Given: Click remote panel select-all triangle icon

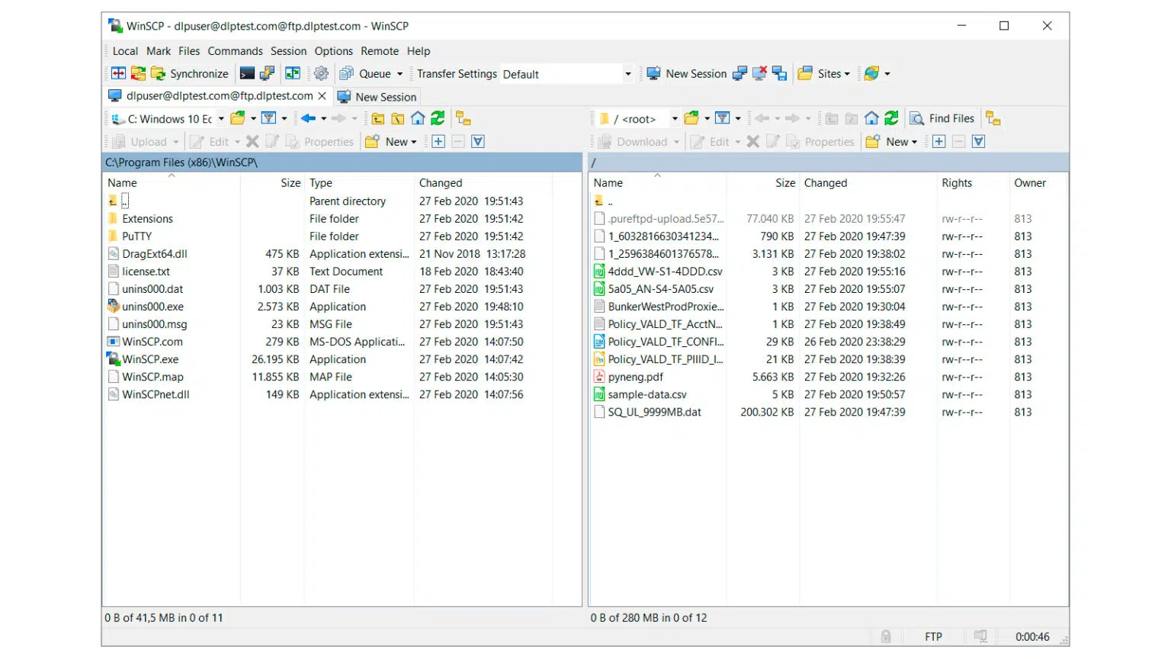Looking at the screenshot, I should [x=979, y=142].
